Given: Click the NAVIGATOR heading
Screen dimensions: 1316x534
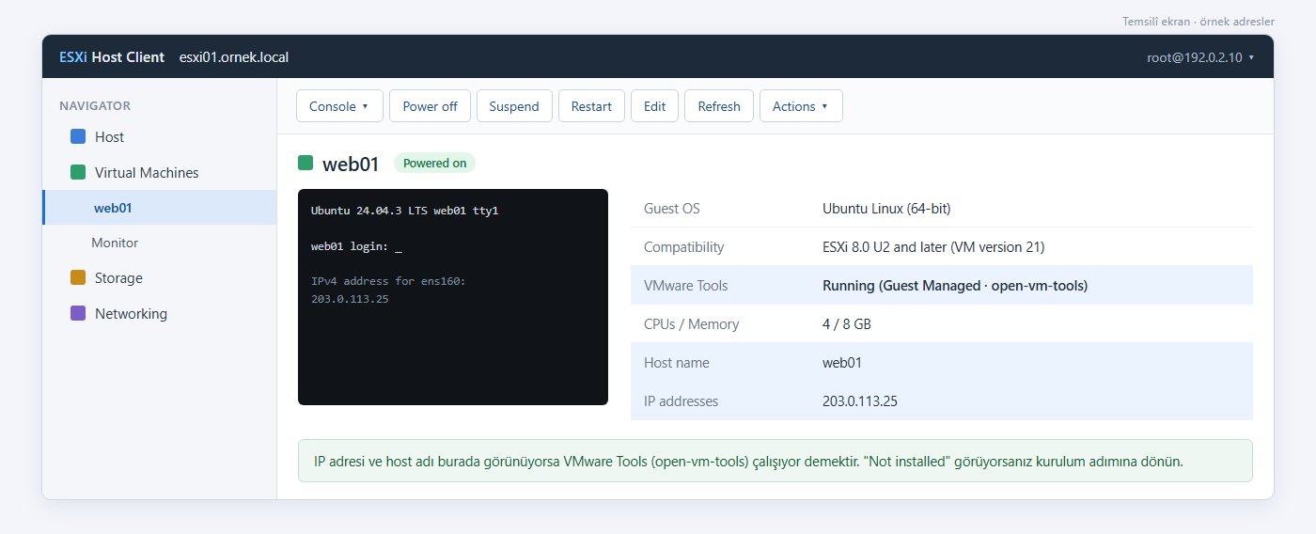Looking at the screenshot, I should coord(95,106).
